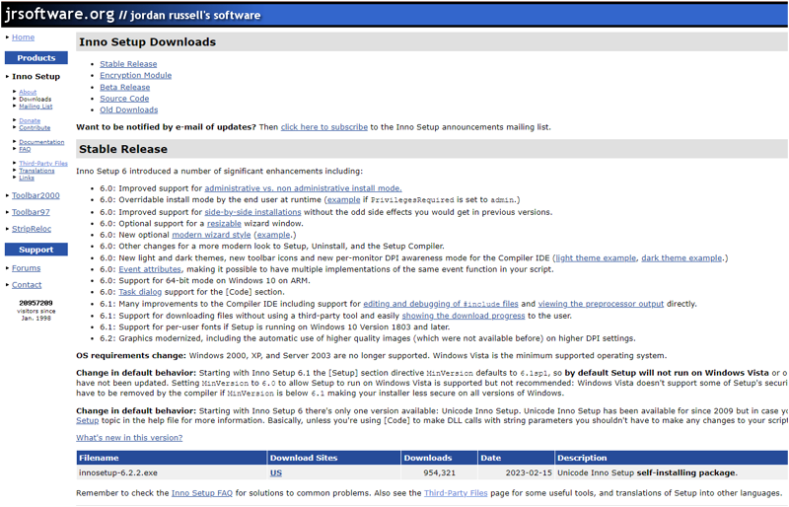Open the 'Event attributes' link

point(150,269)
